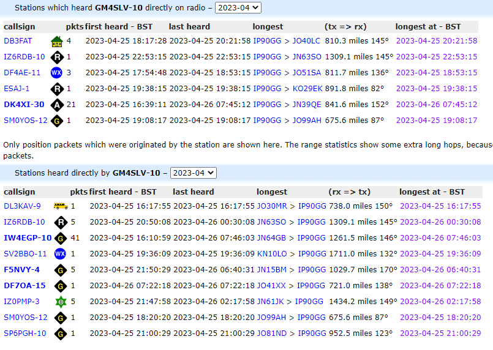The height and width of the screenshot is (350, 493).
Task: Click the KN10LO grid locator link
Action: (272, 254)
